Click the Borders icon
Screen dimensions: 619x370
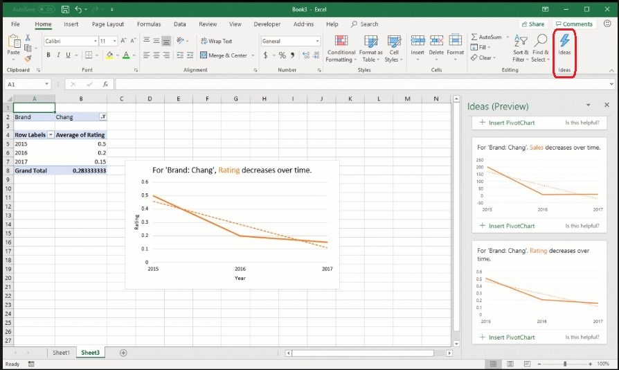[89, 55]
